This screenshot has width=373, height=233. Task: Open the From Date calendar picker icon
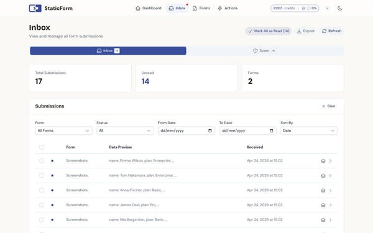pyautogui.click(x=210, y=130)
